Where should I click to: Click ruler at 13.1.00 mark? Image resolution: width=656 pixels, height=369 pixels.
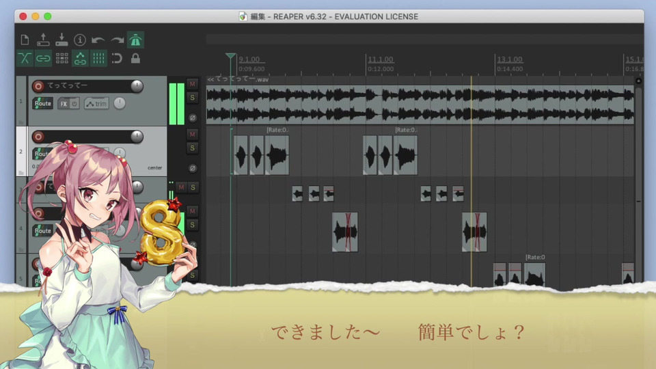coord(510,59)
